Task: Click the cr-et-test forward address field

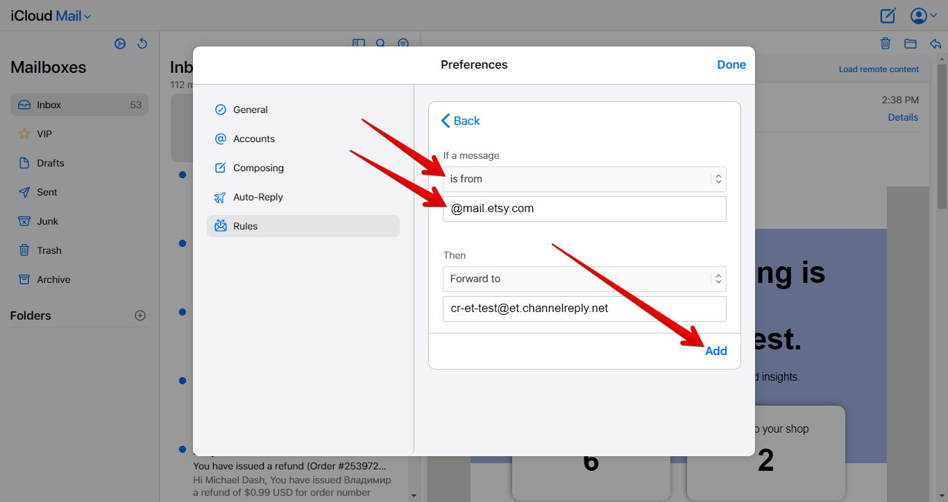Action: point(584,309)
